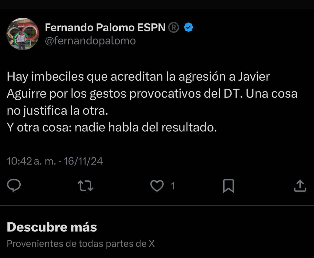
Task: View the like count number 1
Action: tap(173, 186)
